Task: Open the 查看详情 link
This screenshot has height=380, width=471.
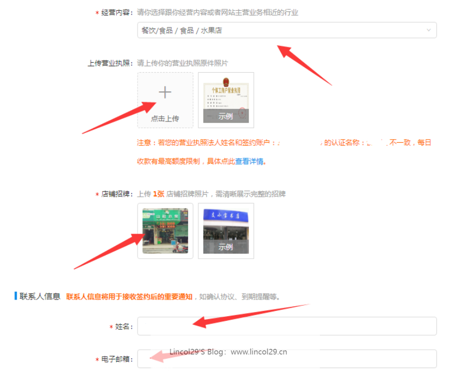Action: [x=249, y=161]
